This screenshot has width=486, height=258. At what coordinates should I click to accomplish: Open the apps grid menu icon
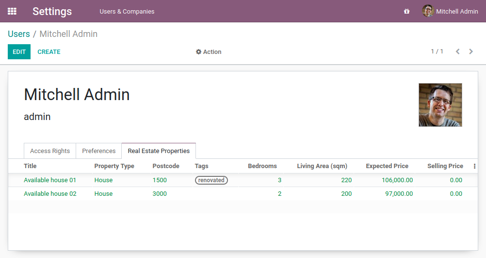pyautogui.click(x=12, y=11)
